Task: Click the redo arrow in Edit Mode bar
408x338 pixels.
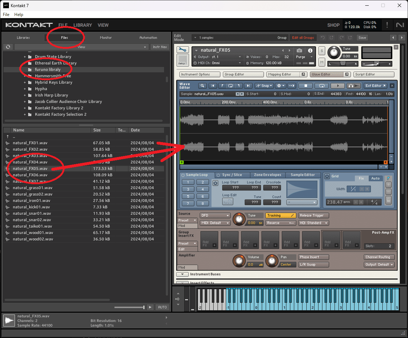Action: (341, 38)
